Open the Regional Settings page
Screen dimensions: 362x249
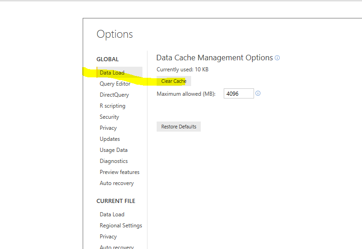(121, 226)
